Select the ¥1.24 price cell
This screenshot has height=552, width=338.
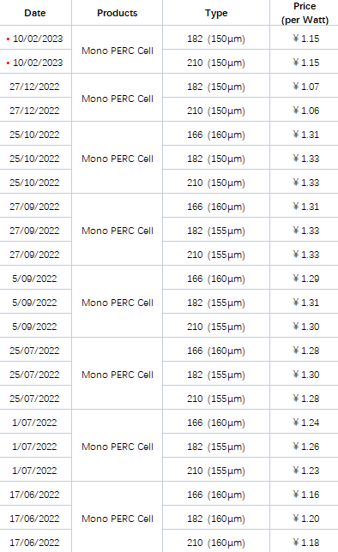[306, 423]
